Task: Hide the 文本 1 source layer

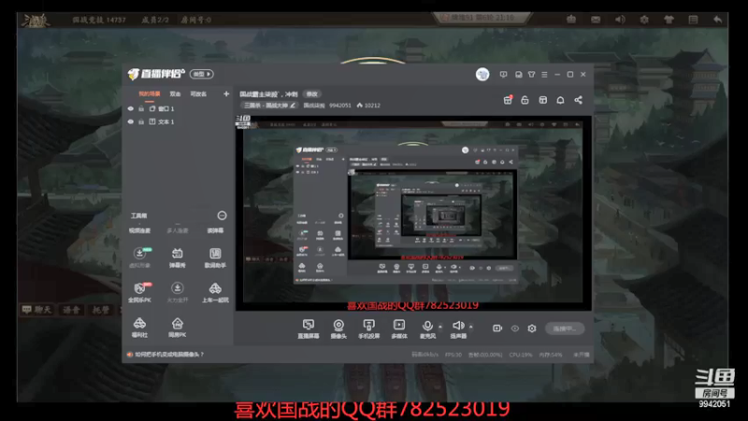Action: pos(131,122)
